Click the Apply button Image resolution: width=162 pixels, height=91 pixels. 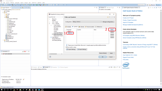pyautogui.click(x=111, y=53)
